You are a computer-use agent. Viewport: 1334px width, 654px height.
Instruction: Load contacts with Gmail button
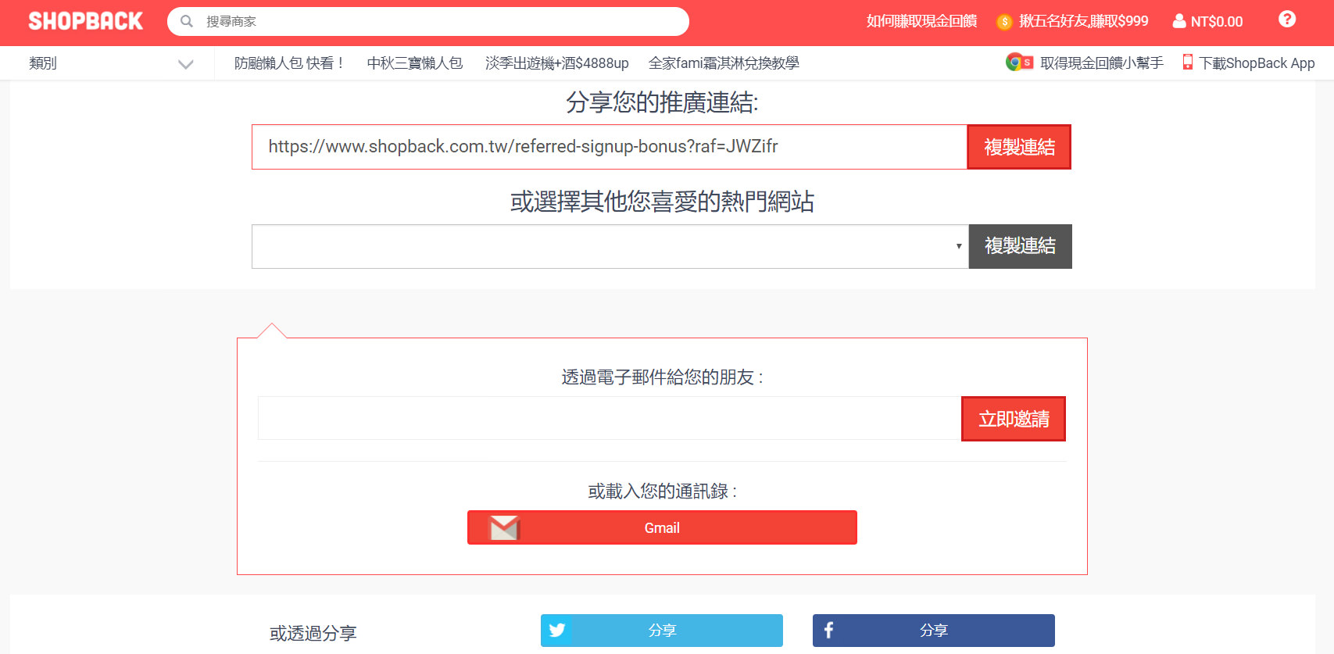tap(662, 527)
